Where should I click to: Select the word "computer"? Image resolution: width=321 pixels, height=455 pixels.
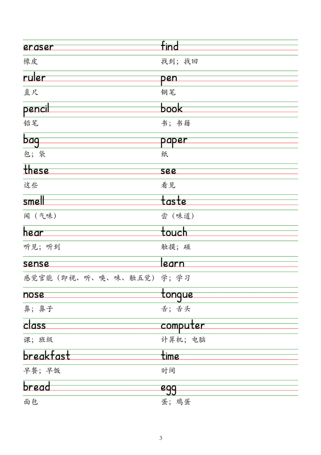(x=183, y=326)
